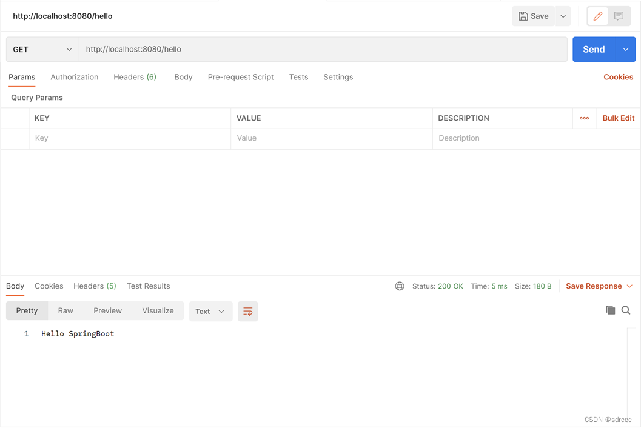The image size is (641, 428).
Task: Open the GET method dropdown
Action: pyautogui.click(x=42, y=50)
